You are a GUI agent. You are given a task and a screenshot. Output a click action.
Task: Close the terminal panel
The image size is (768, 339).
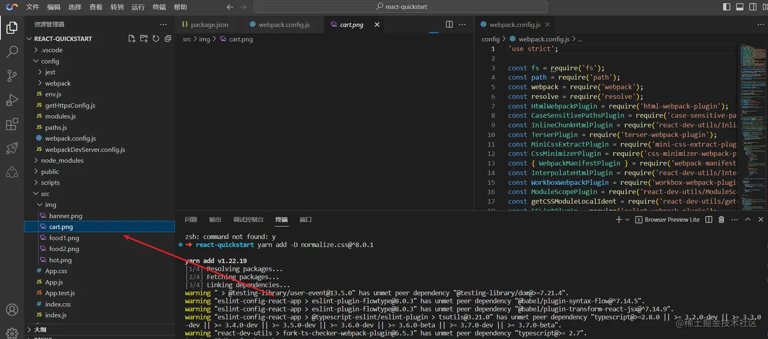coord(760,220)
